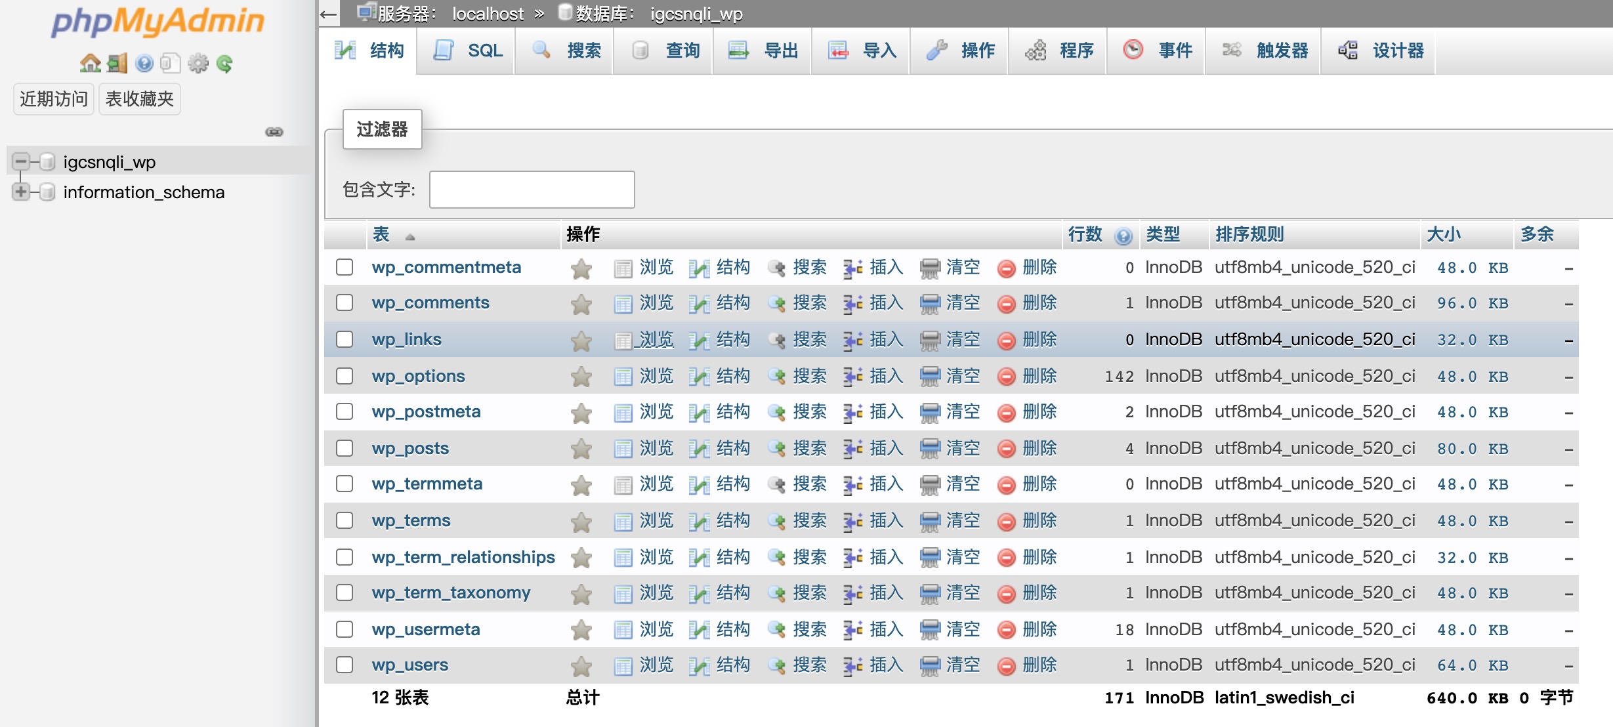Click the reload navigation panel icon
Screen dimensions: 1613x727
coord(224,64)
